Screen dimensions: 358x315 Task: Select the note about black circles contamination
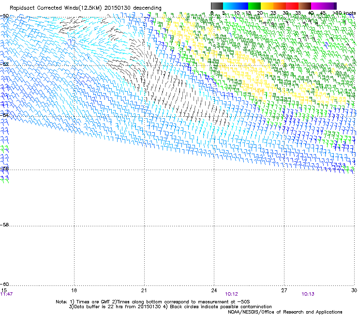coord(217,307)
